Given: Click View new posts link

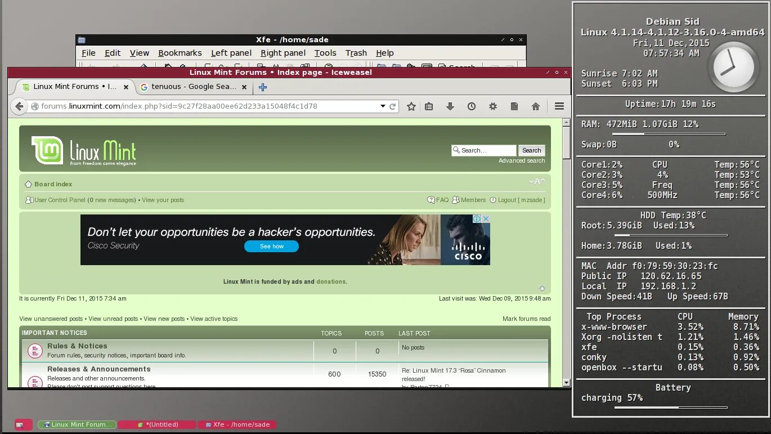Looking at the screenshot, I should point(164,319).
